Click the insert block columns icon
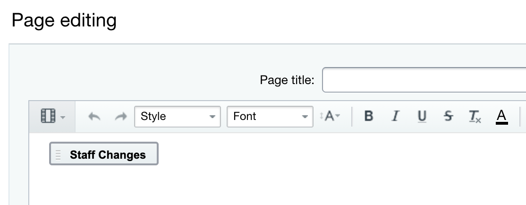The image size is (526, 205). pos(48,116)
